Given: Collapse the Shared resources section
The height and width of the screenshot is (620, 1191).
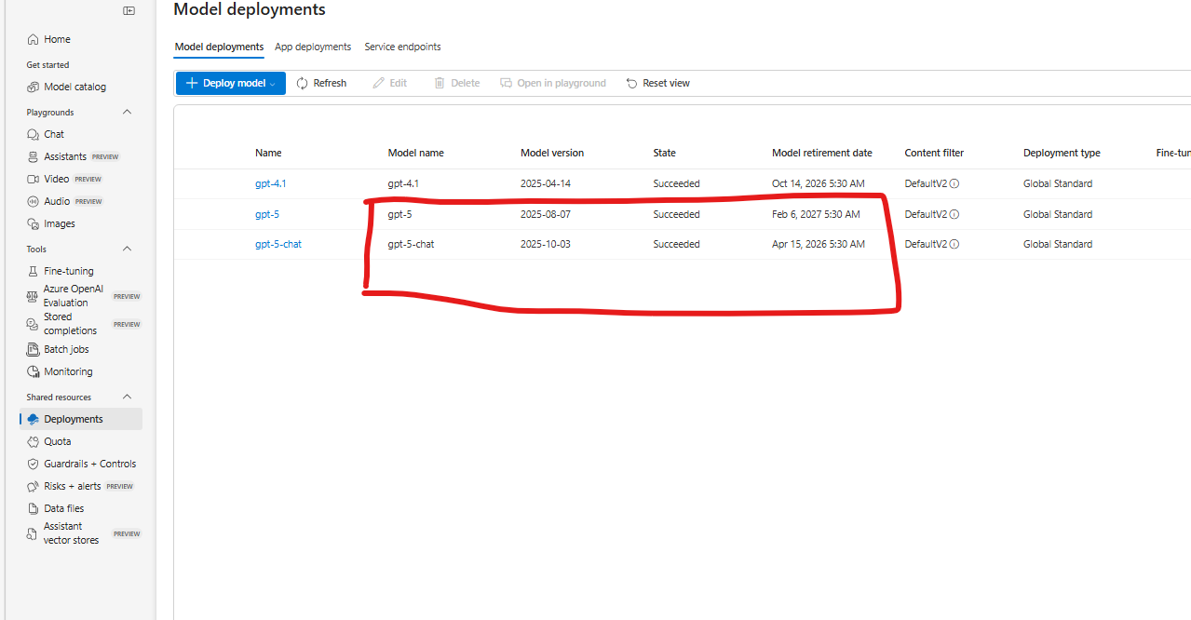Looking at the screenshot, I should pyautogui.click(x=128, y=397).
